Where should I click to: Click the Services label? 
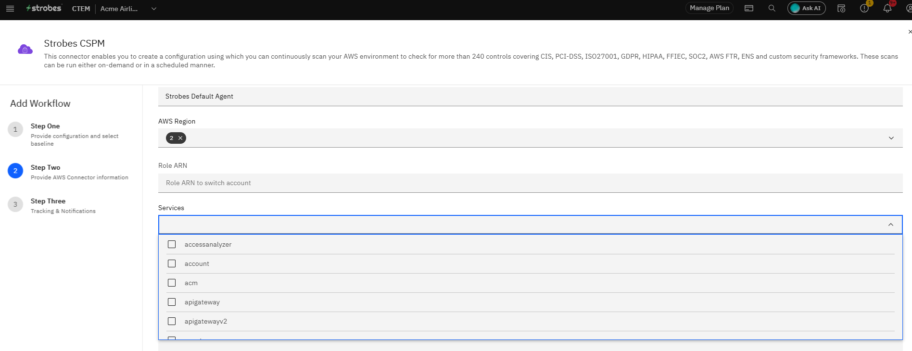[171, 208]
